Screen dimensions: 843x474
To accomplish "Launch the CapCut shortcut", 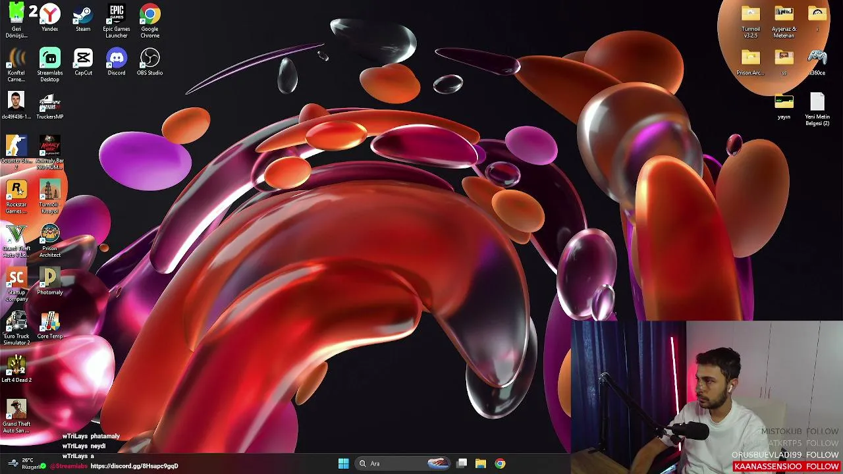I will coord(83,62).
